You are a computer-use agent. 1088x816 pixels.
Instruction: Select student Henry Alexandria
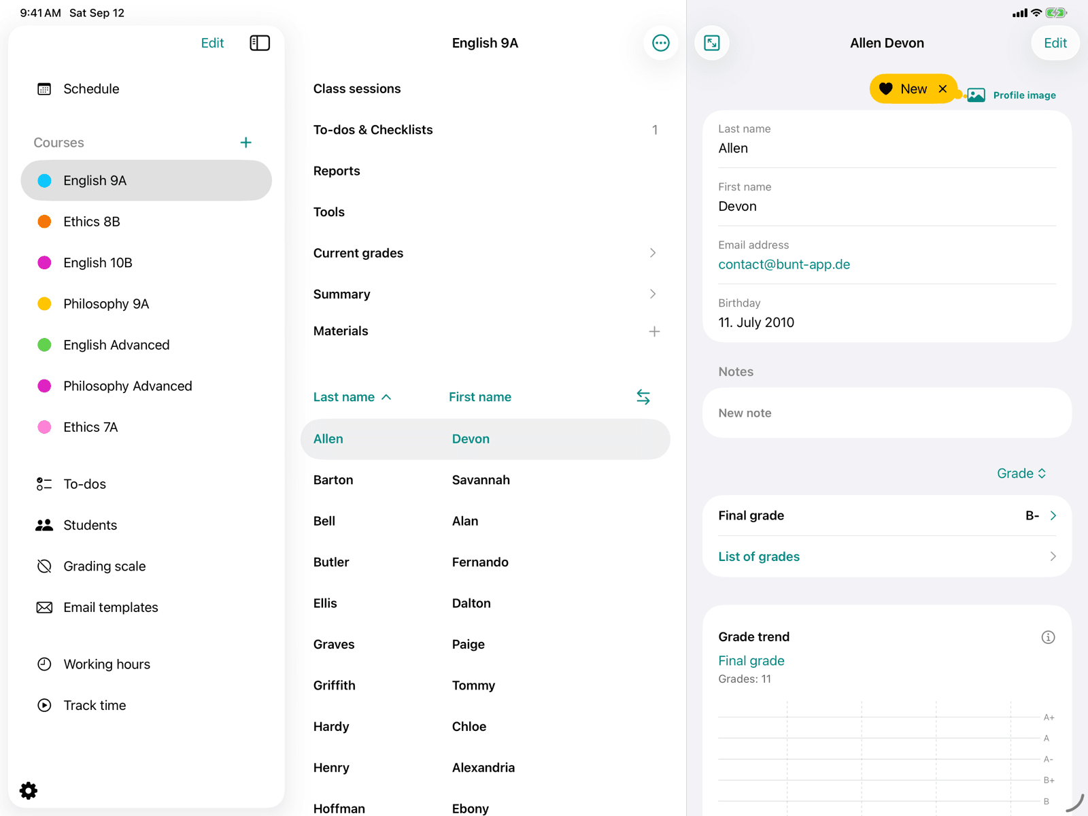(486, 768)
